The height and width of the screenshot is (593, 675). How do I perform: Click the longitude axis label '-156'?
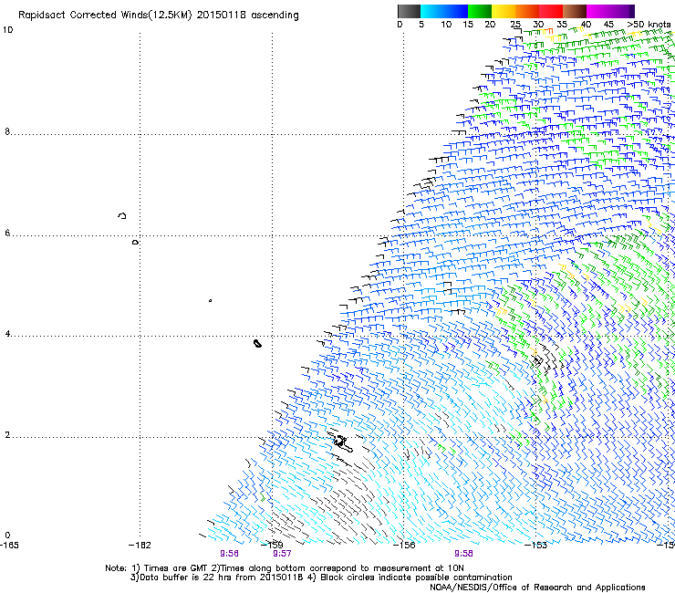[404, 546]
